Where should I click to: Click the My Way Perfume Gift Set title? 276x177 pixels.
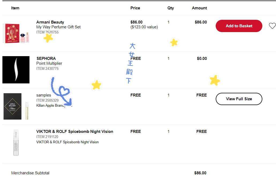click(58, 27)
